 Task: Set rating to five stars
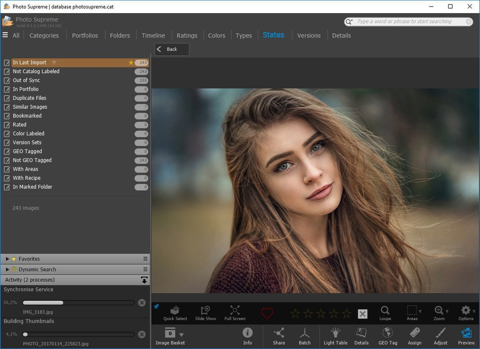point(346,314)
